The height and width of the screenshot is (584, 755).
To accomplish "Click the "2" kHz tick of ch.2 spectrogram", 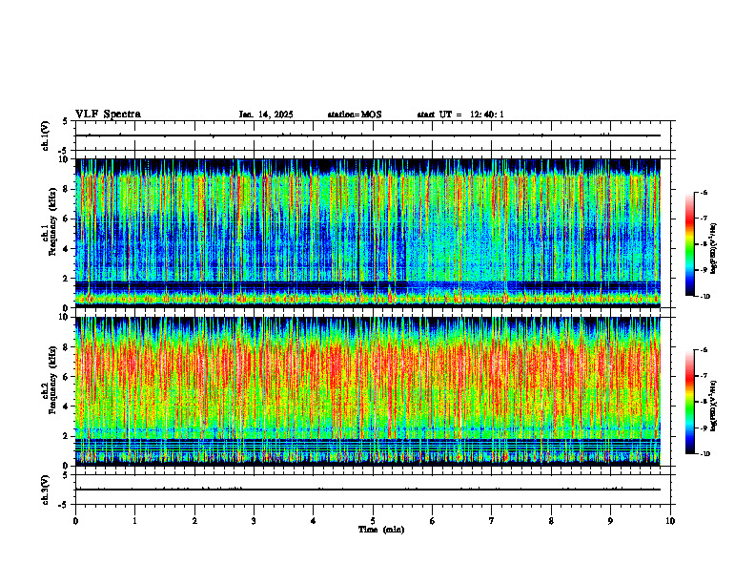I will [67, 436].
